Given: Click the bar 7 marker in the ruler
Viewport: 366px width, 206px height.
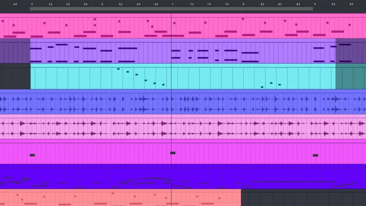Looking at the screenshot, I should 173,4.
